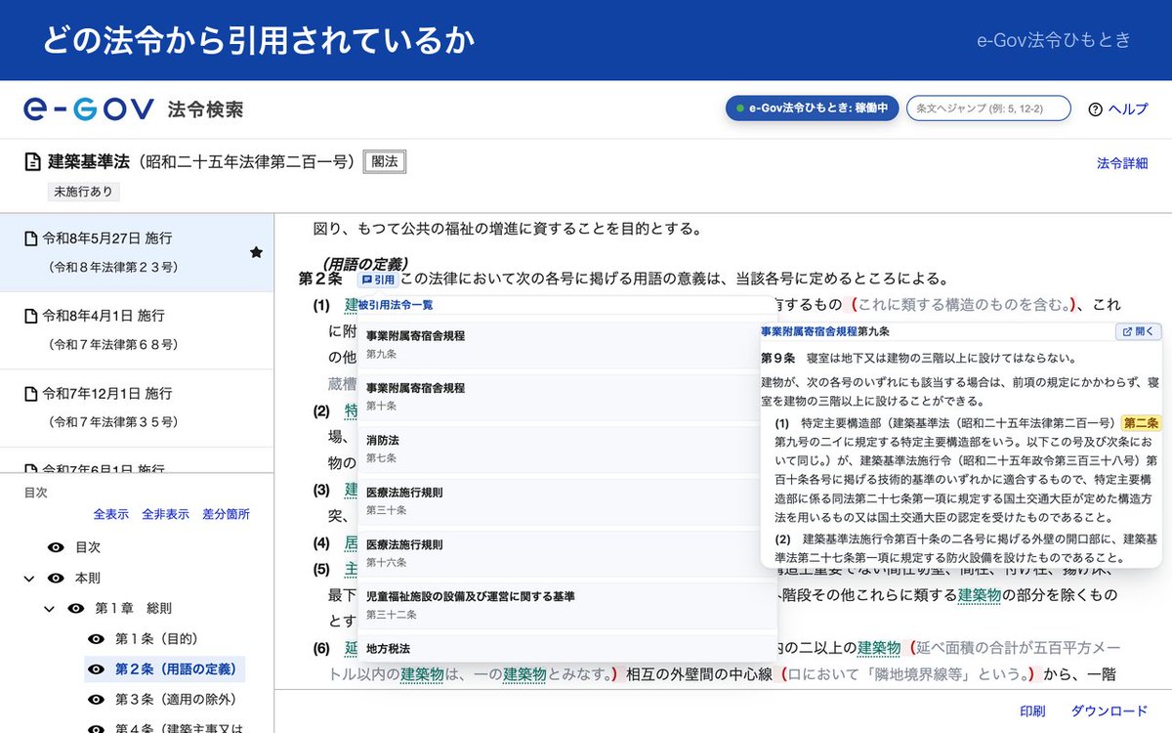Click 建築物 link in item (5) text

click(x=980, y=594)
